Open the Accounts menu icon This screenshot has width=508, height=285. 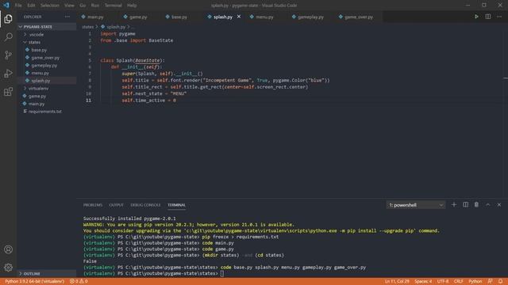click(x=8, y=249)
